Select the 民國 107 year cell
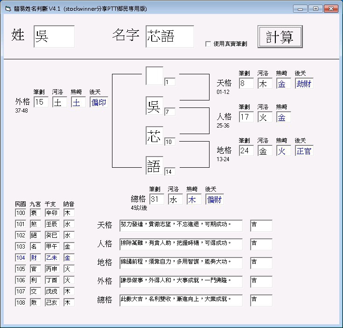Viewport: 343px width, 328px height. [x=21, y=292]
